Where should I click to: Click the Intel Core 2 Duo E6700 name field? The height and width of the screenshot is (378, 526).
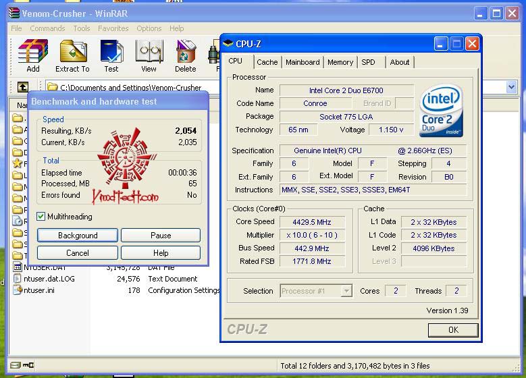click(346, 90)
